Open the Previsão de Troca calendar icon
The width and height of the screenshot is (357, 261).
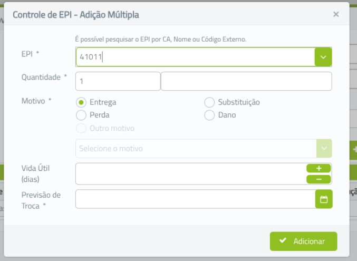324,199
